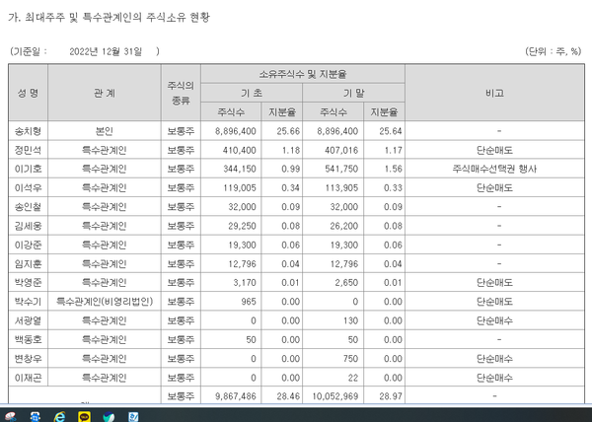
Task: Click the value 29,250
Action: click(x=242, y=226)
